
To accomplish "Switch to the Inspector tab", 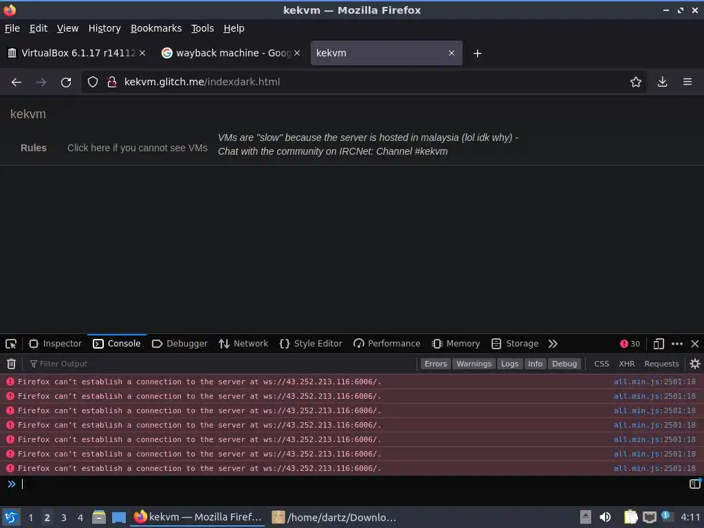I will (55, 344).
